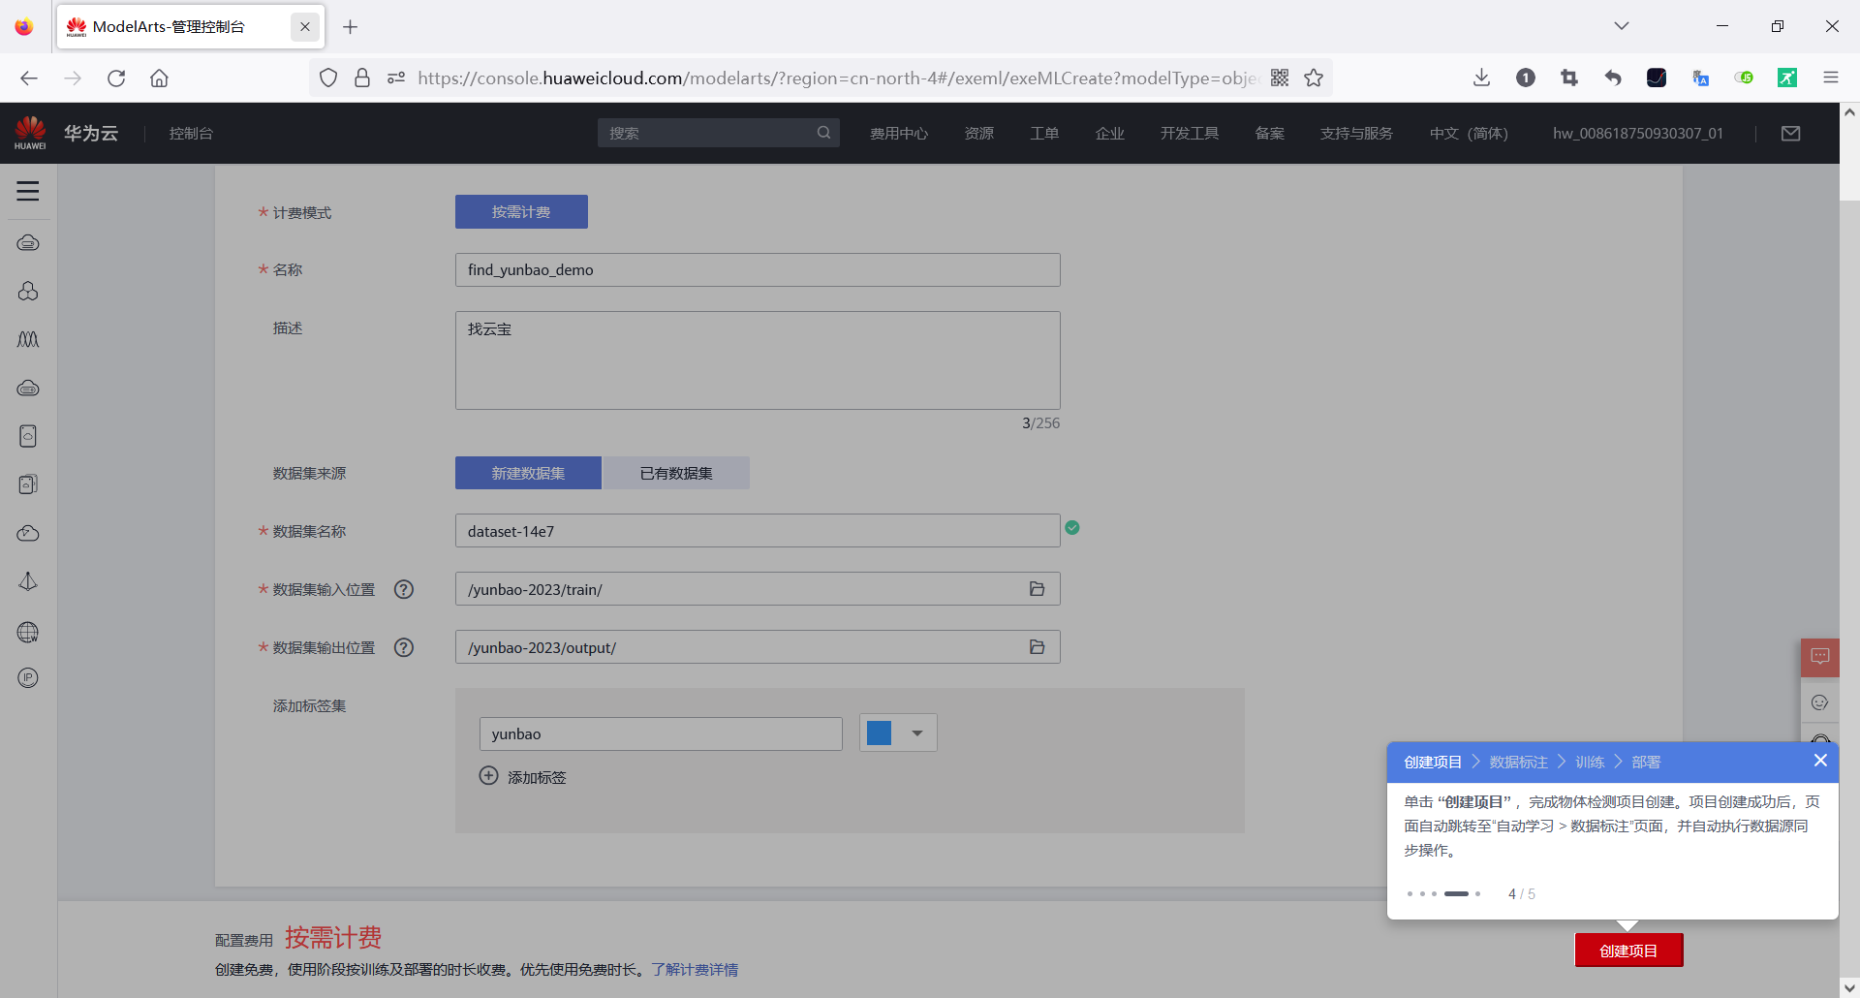
Task: Click the 数据集名称 field with dataset-14e7
Action: coord(758,531)
